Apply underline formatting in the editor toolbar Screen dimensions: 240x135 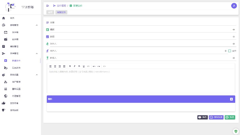(x=84, y=66)
